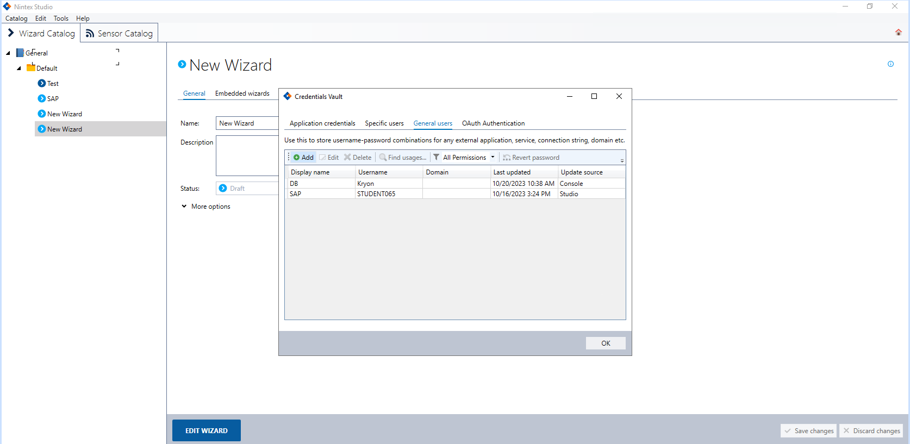
Task: Click the Find usages magnifier icon
Action: tap(383, 158)
